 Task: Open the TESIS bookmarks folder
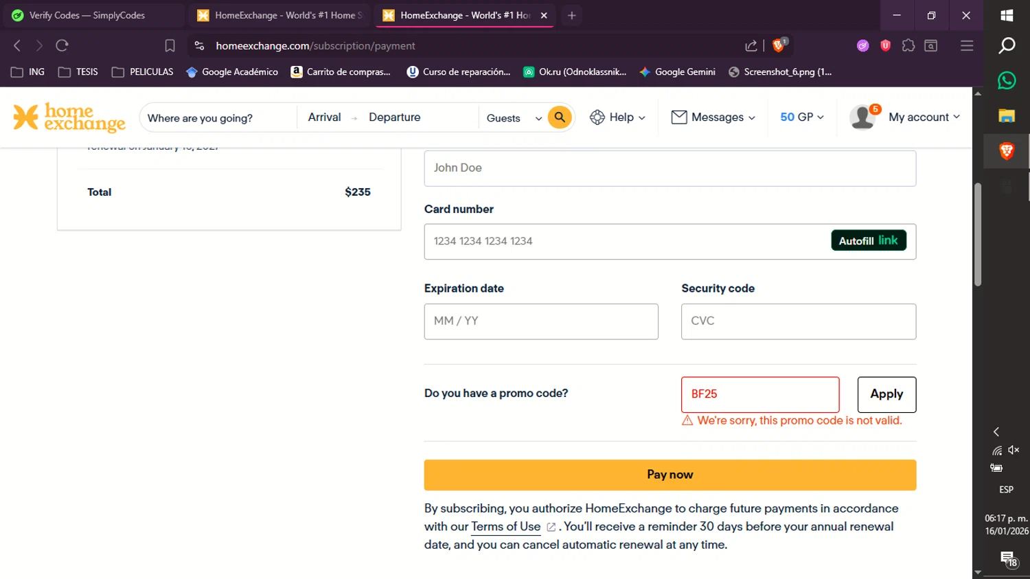tap(78, 71)
